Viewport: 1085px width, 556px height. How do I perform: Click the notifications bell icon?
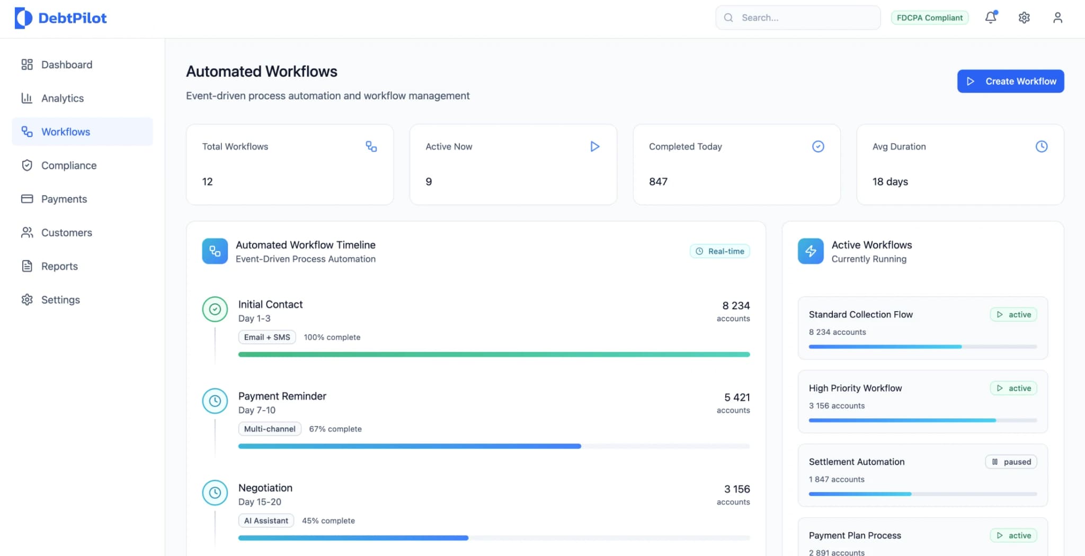click(x=991, y=17)
